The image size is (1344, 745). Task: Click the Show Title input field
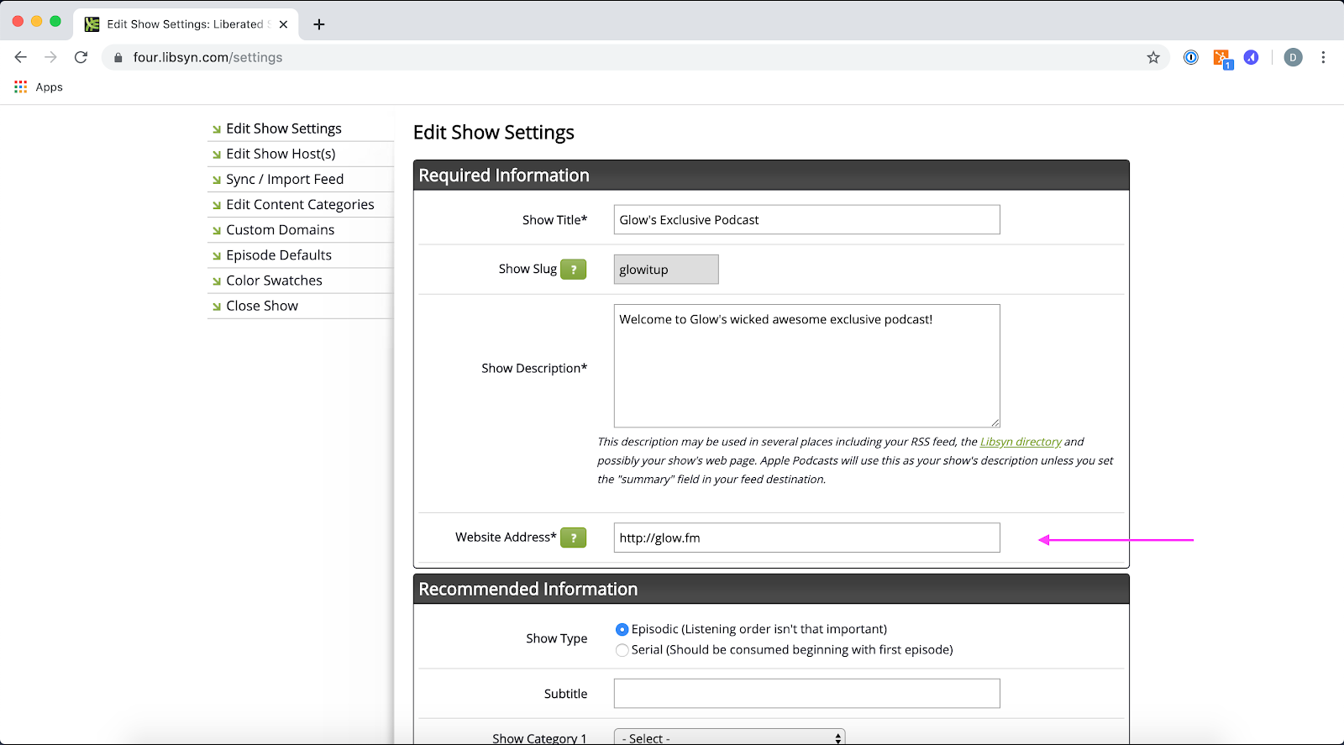click(806, 220)
